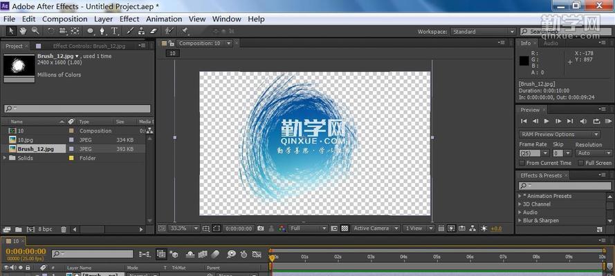Screen dimensions: 615x276
Task: Select the Puppet Pin tool
Action: [x=184, y=31]
